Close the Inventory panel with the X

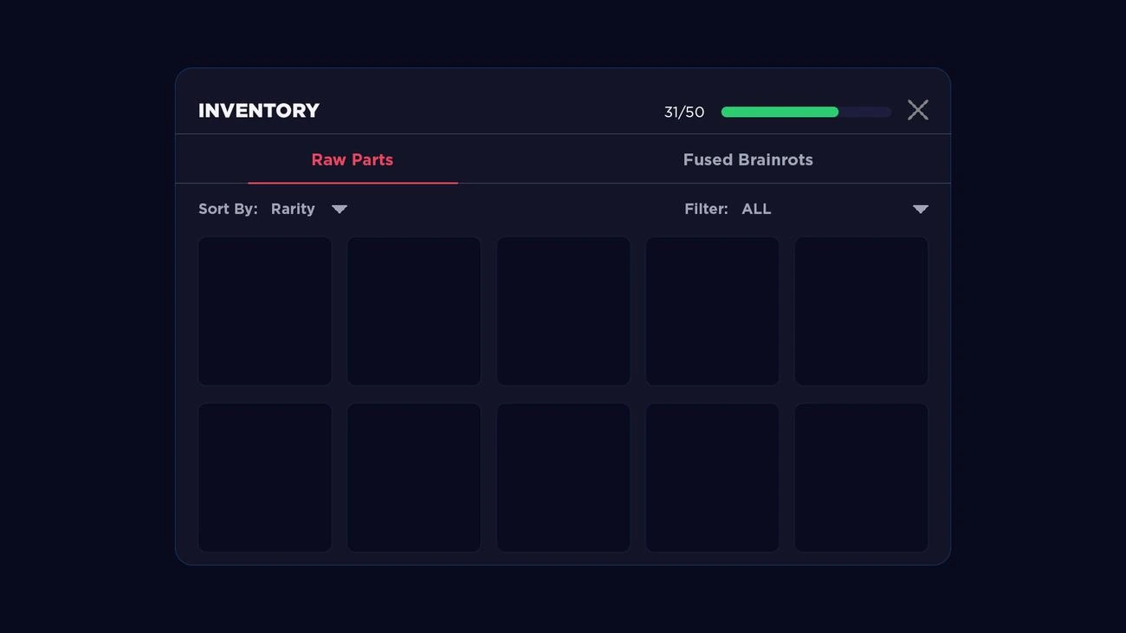tap(918, 110)
